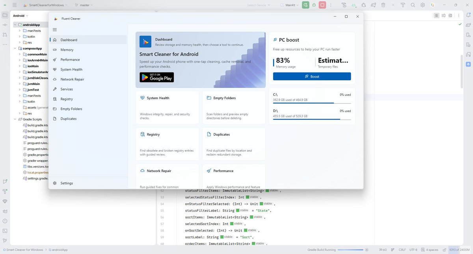
Task: Go to Network Repair in the sidebar
Action: coord(88,79)
